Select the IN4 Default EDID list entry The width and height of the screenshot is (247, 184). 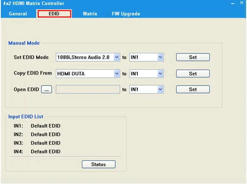(x=37, y=151)
